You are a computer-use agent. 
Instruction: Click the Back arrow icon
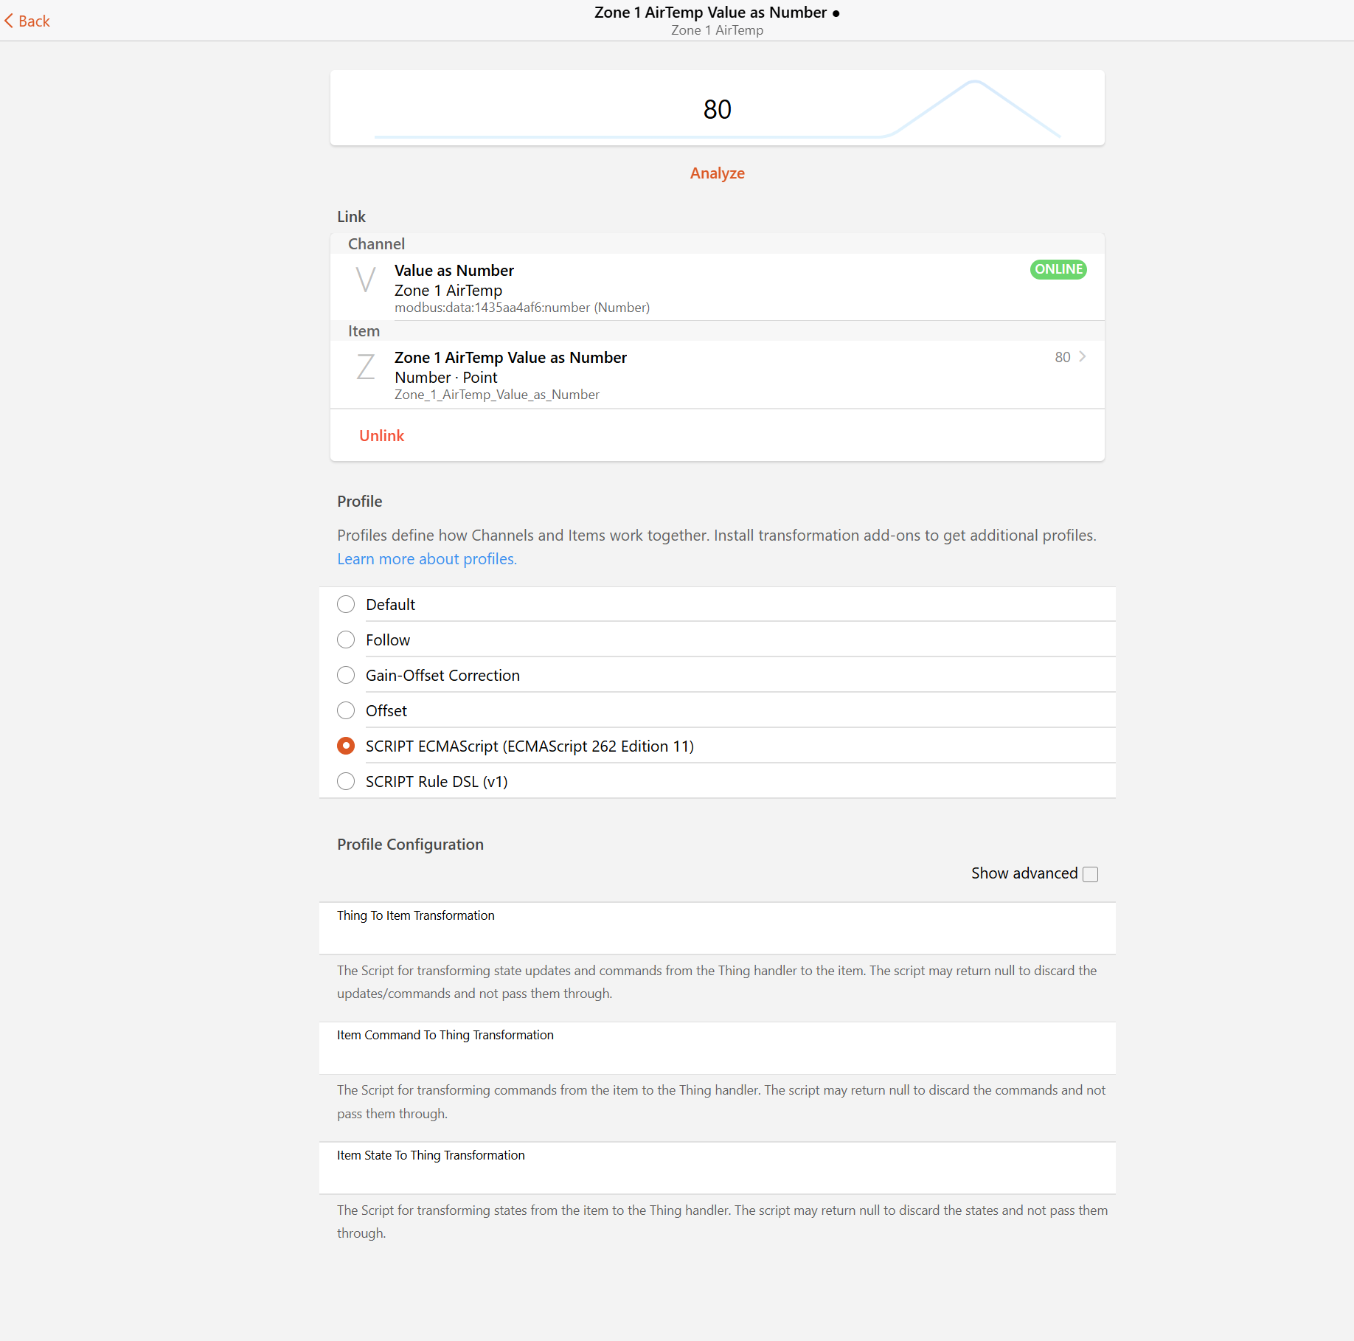9,21
